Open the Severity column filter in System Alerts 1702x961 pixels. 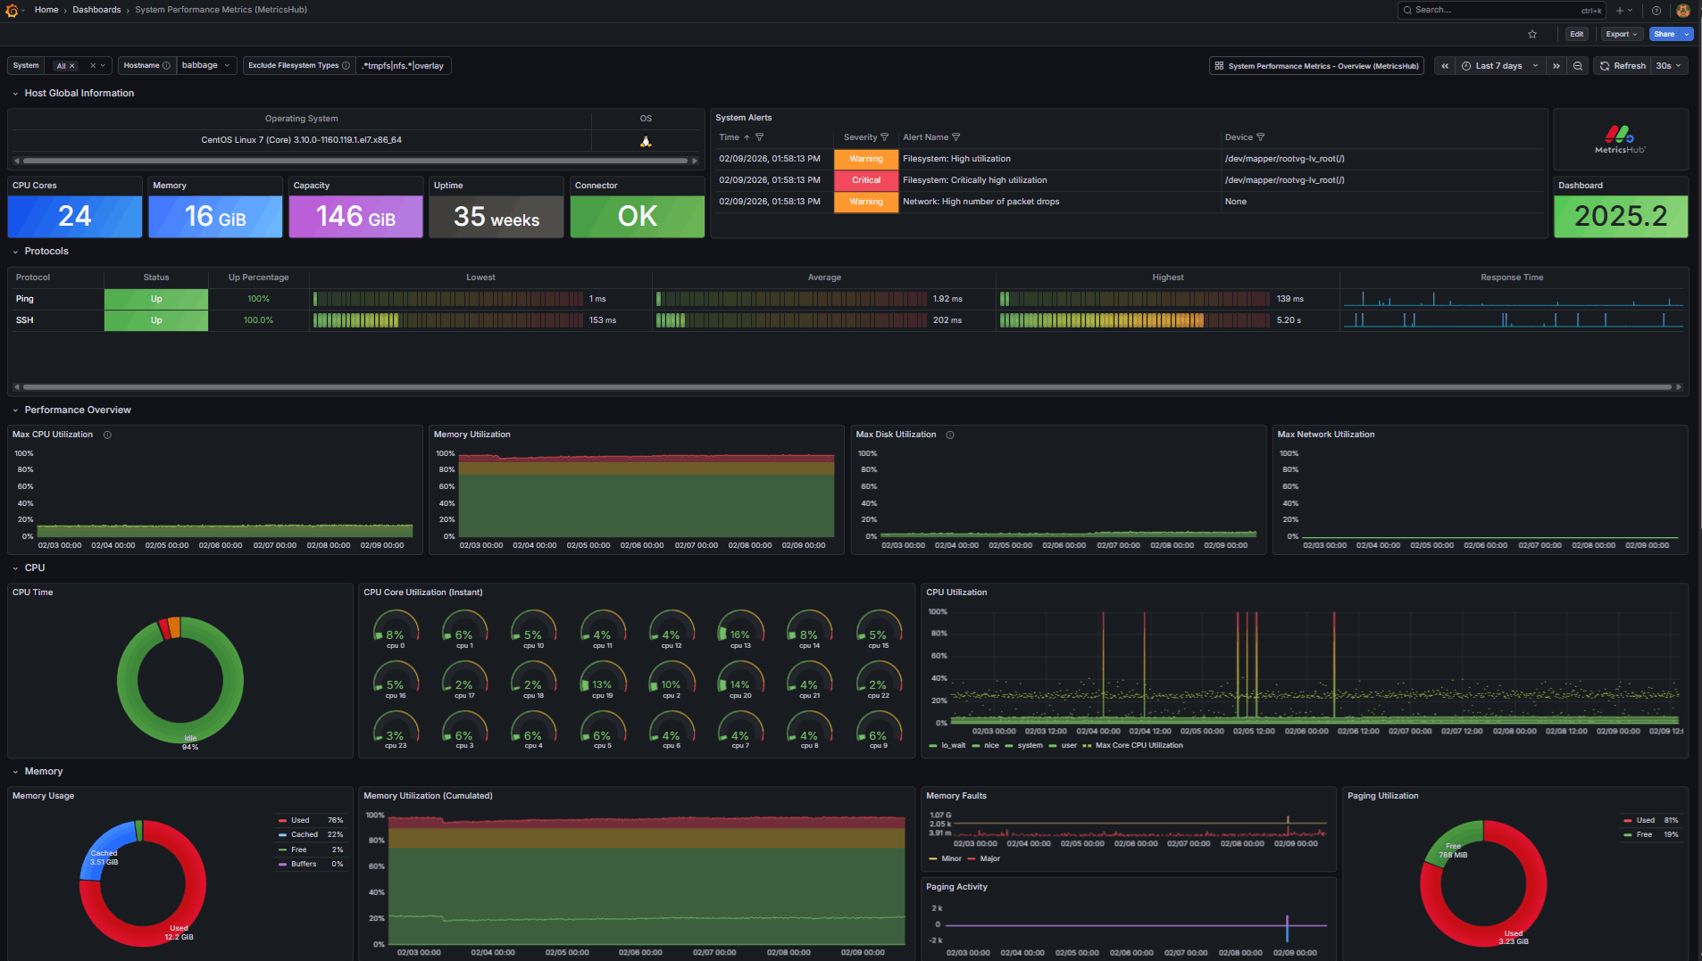tap(886, 137)
